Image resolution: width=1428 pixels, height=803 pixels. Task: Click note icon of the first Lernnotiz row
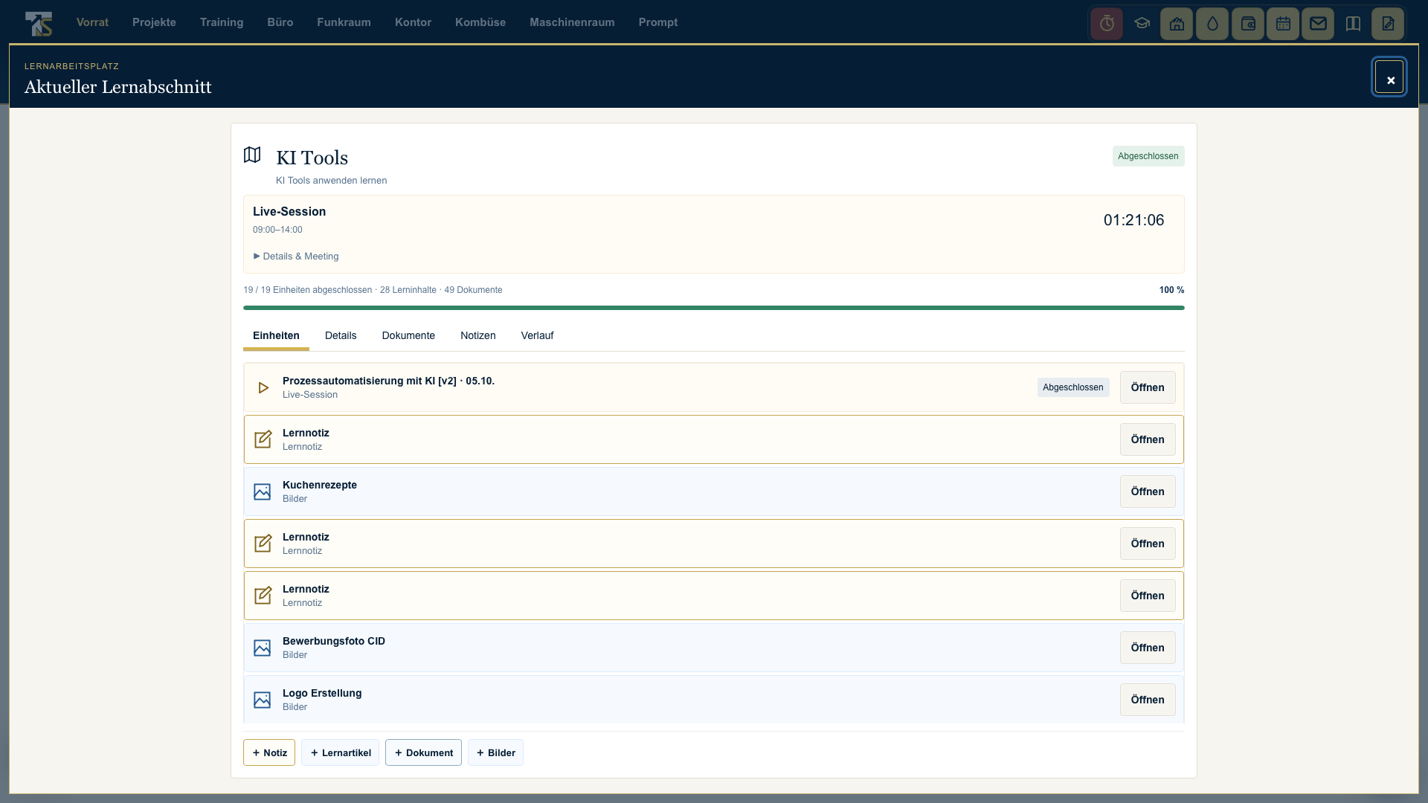click(x=263, y=439)
